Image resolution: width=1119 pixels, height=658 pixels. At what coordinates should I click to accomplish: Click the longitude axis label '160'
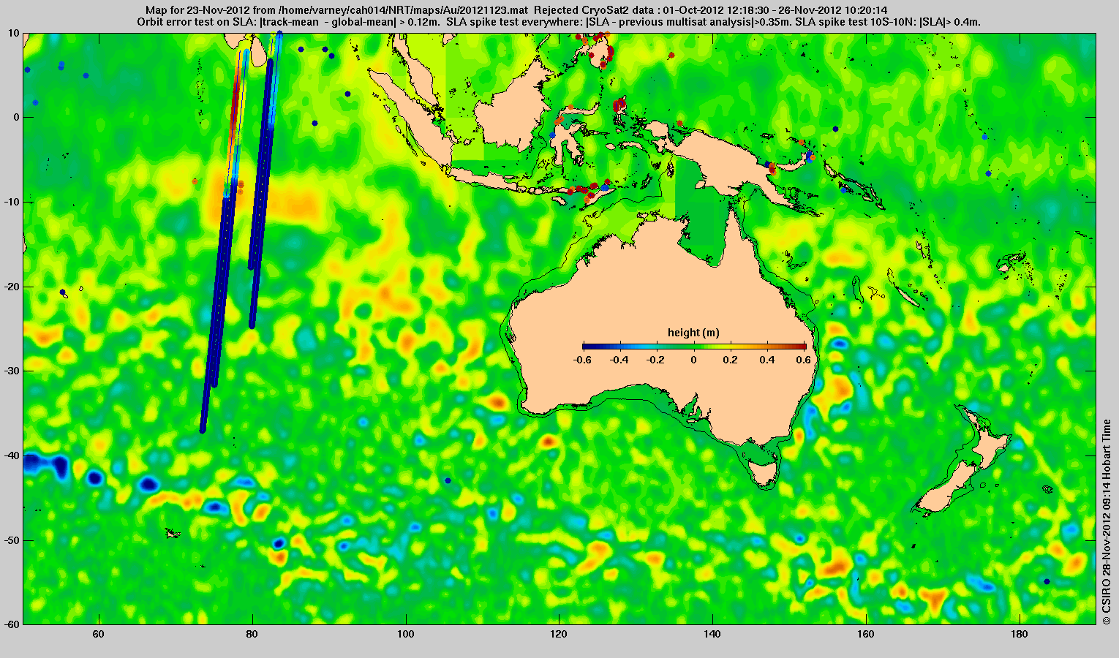tap(866, 635)
